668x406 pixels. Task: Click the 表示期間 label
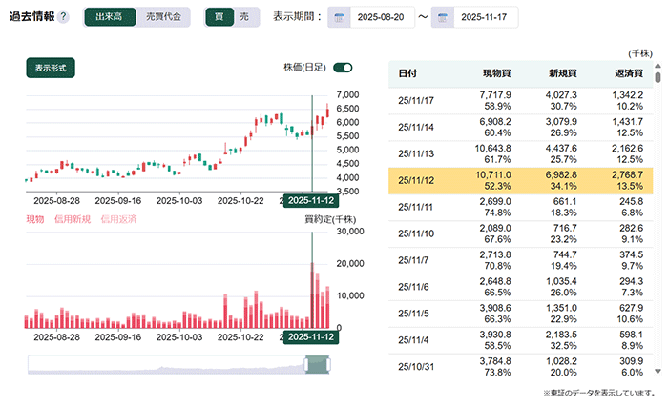point(297,16)
